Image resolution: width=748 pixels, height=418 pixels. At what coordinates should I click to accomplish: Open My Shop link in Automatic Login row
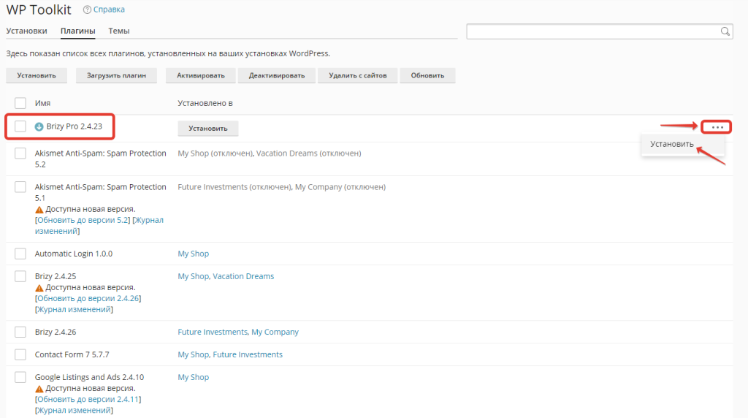click(193, 254)
